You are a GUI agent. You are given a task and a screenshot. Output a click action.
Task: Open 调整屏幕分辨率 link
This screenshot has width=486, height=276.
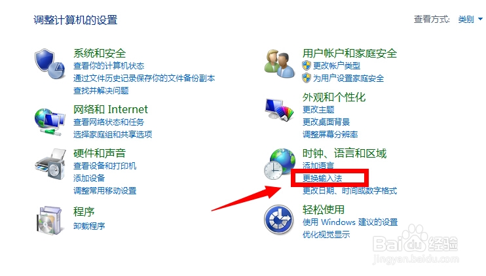coord(330,134)
